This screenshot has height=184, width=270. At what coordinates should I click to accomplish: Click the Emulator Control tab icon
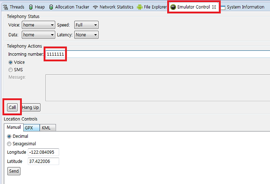tap(173, 7)
